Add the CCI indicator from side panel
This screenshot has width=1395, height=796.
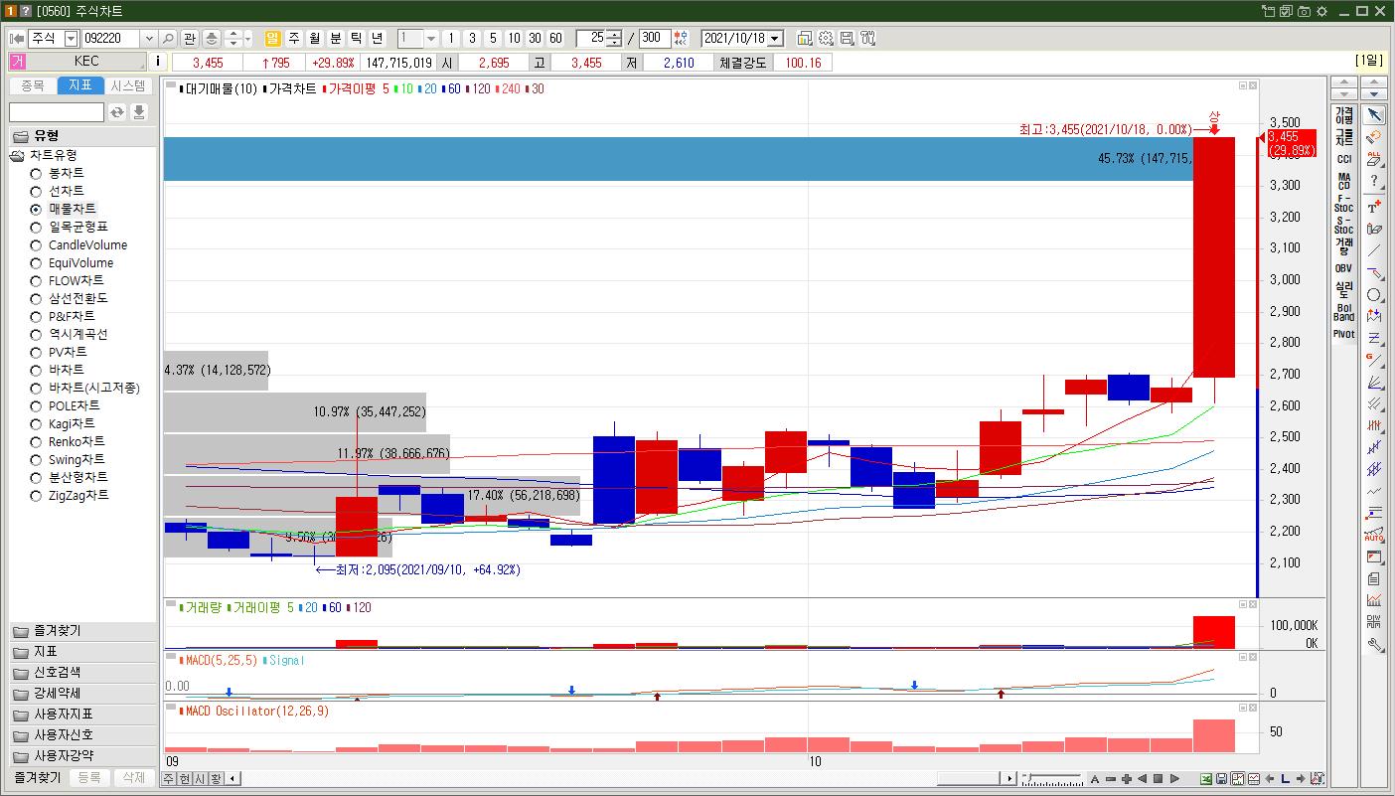(x=1343, y=159)
